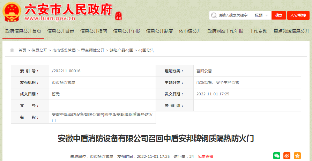Select 政府信息公开首页 tab
The height and width of the screenshot is (161, 312).
(23, 31)
